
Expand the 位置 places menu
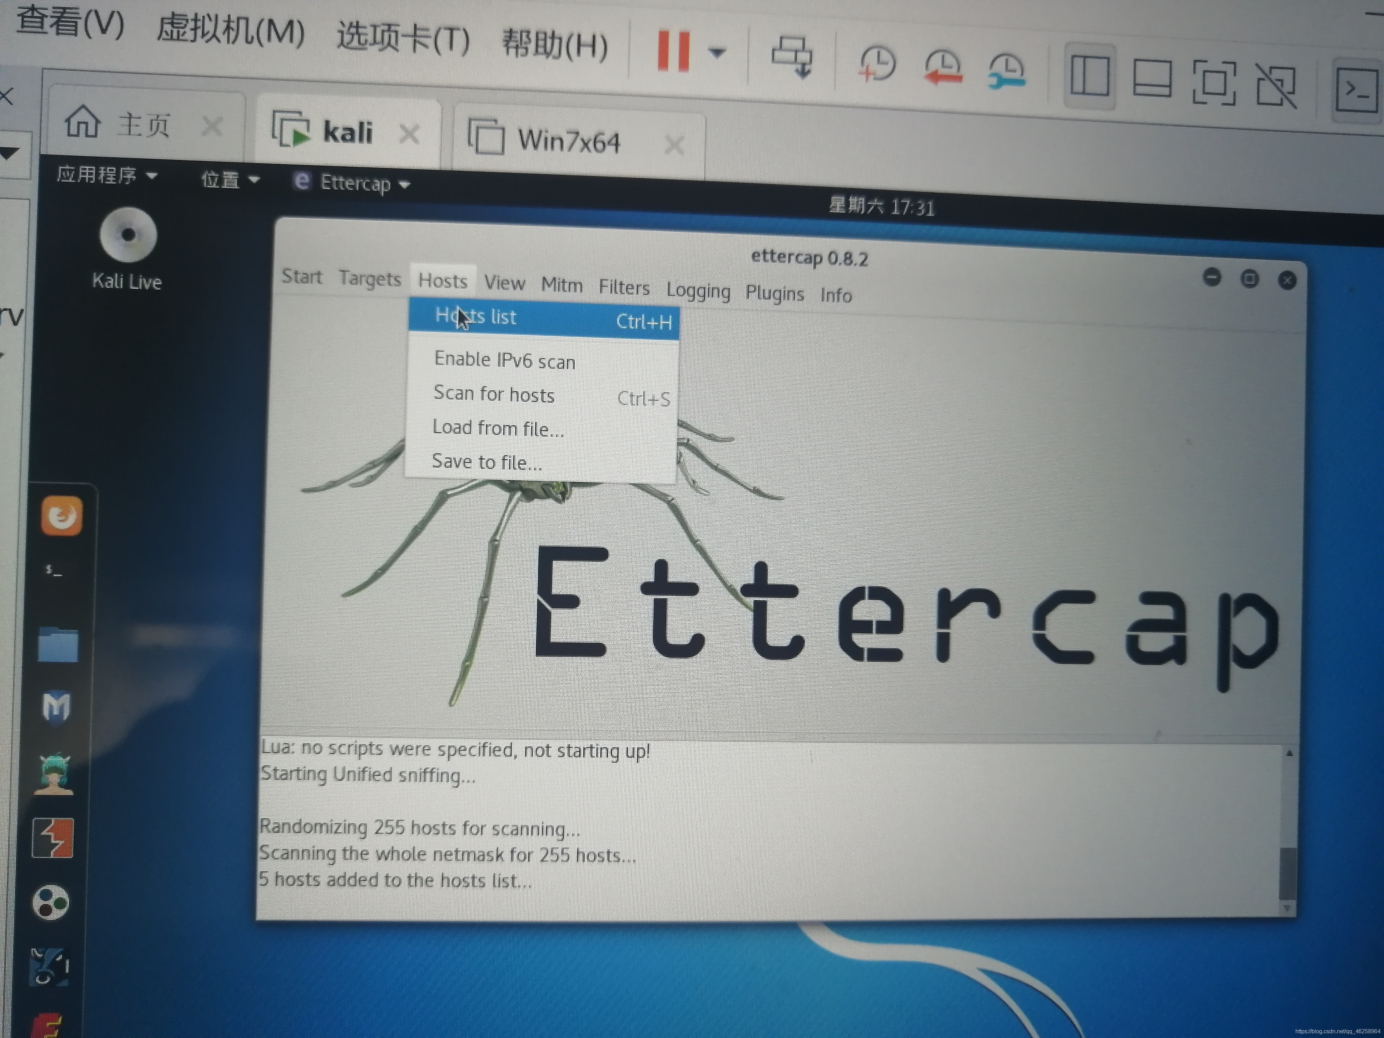(x=230, y=180)
